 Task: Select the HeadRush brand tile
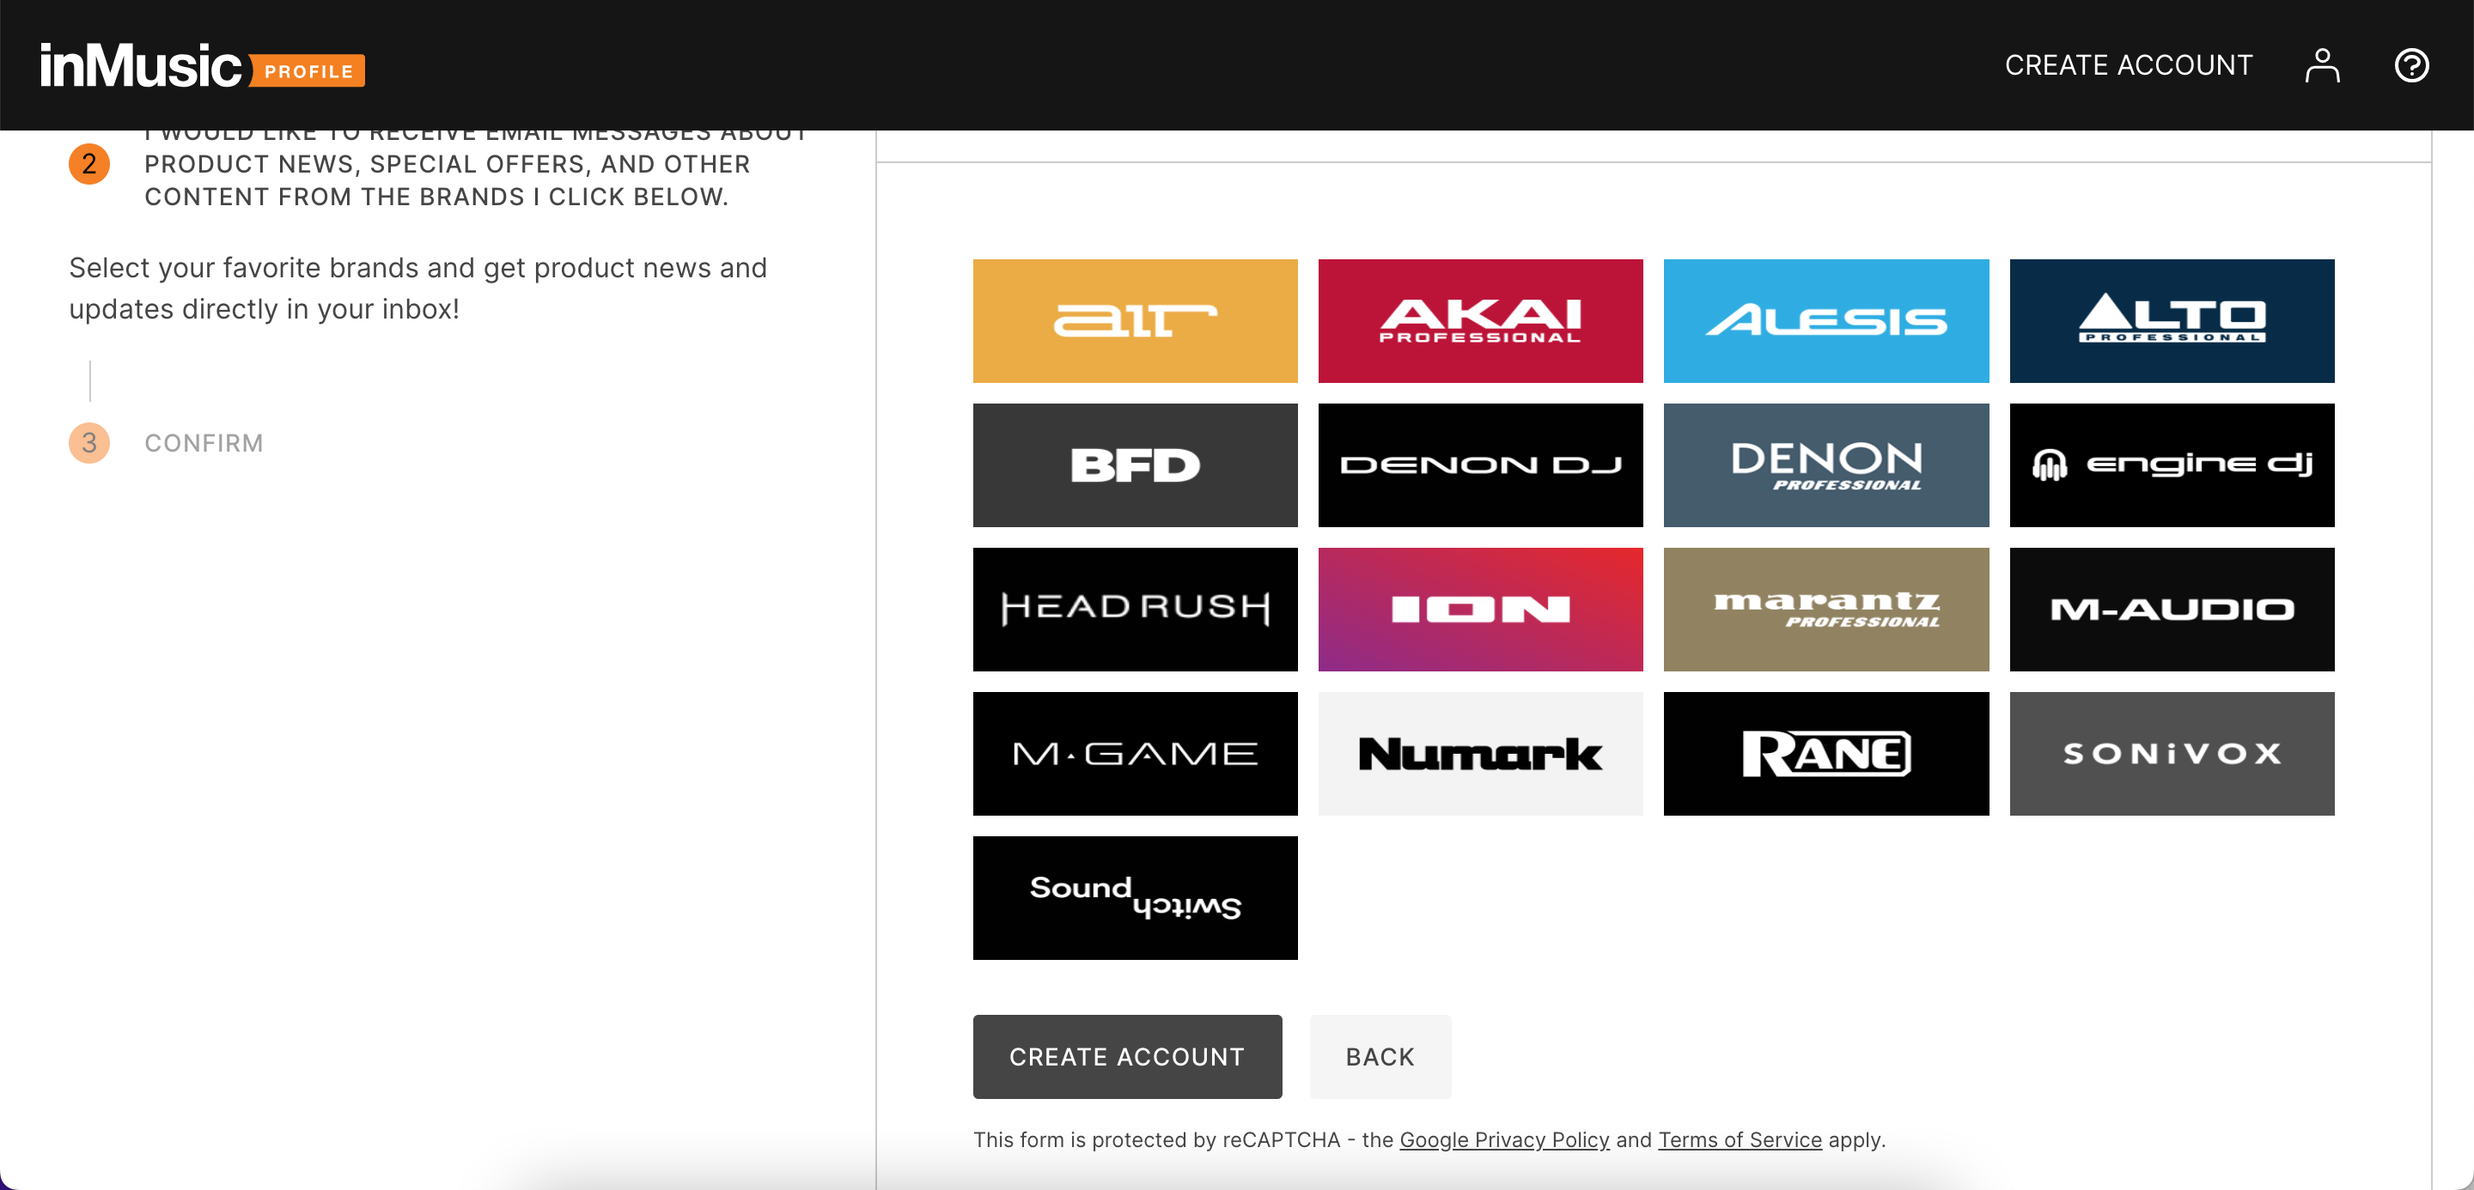coord(1135,610)
